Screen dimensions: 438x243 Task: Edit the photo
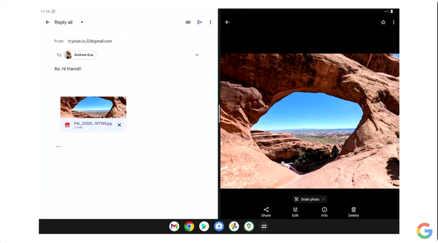tap(295, 211)
